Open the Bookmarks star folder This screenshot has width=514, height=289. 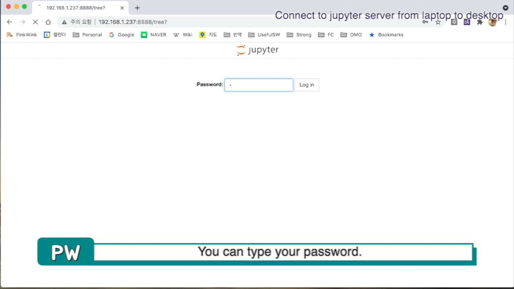386,35
